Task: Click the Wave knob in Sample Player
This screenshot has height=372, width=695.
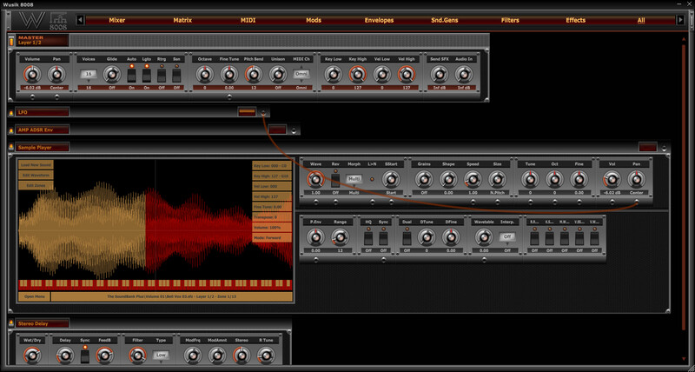Action: click(x=315, y=179)
